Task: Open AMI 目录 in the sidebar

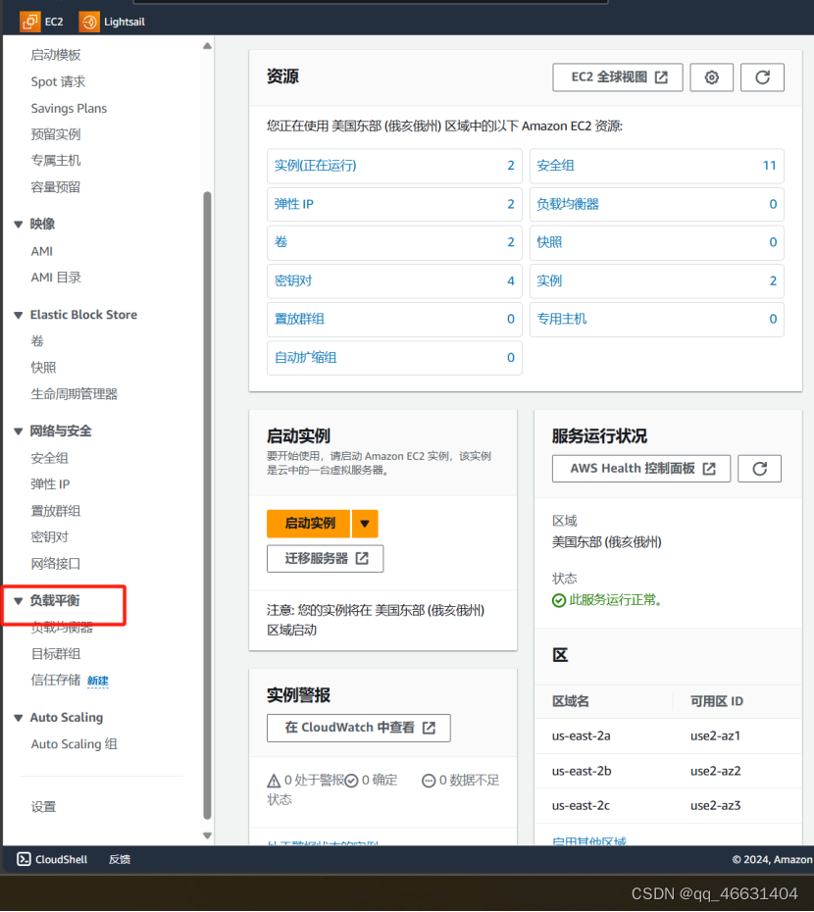Action: (x=56, y=278)
